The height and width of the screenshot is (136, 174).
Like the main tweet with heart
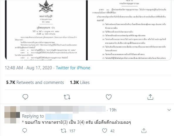(109, 97)
